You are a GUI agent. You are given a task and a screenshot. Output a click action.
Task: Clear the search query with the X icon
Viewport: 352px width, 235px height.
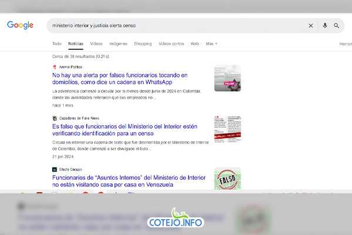(311, 26)
